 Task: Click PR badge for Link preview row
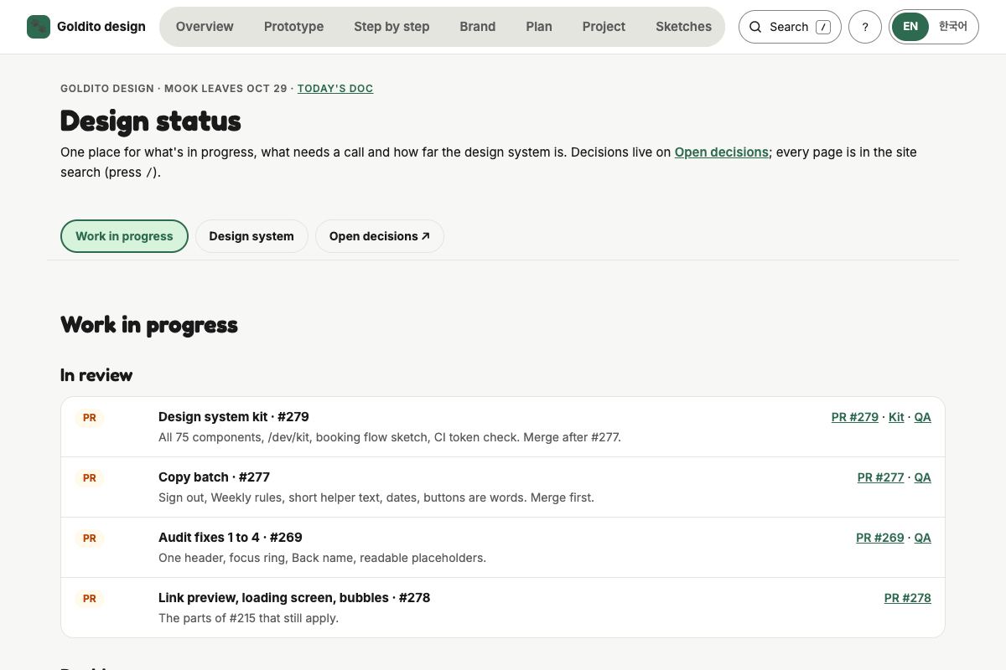[90, 599]
